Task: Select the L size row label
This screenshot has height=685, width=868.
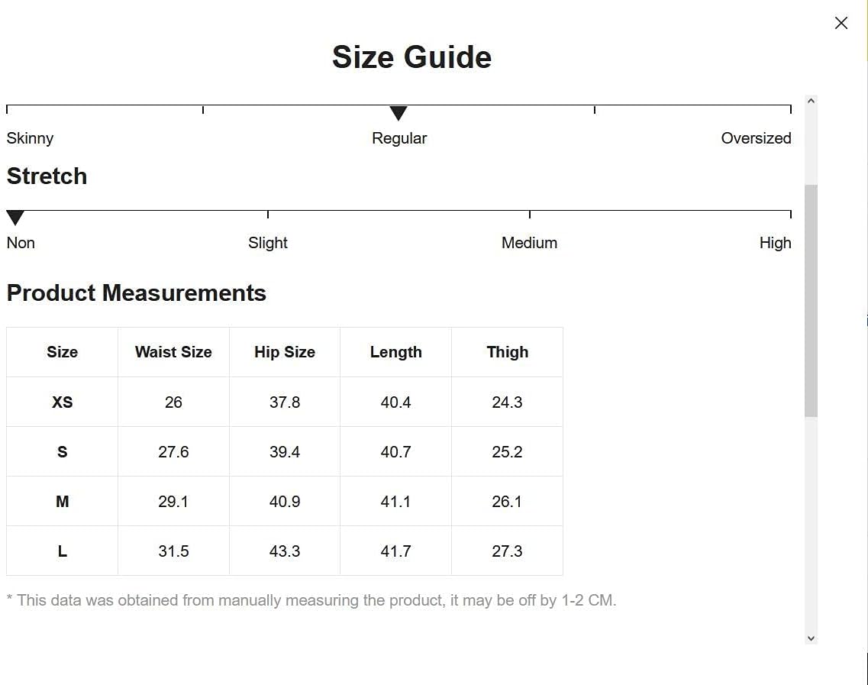Action: point(62,551)
